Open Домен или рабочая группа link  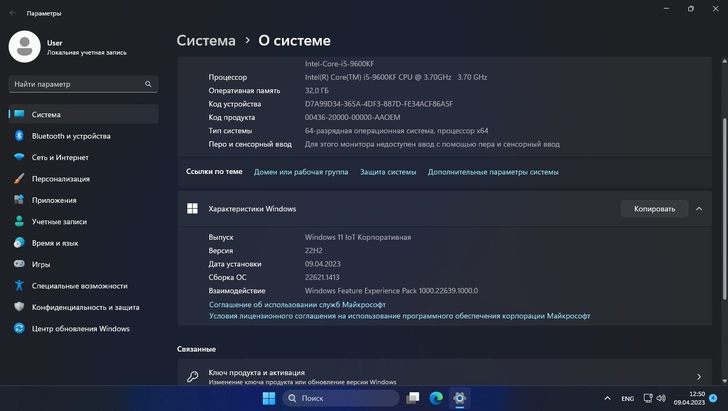[x=301, y=172]
